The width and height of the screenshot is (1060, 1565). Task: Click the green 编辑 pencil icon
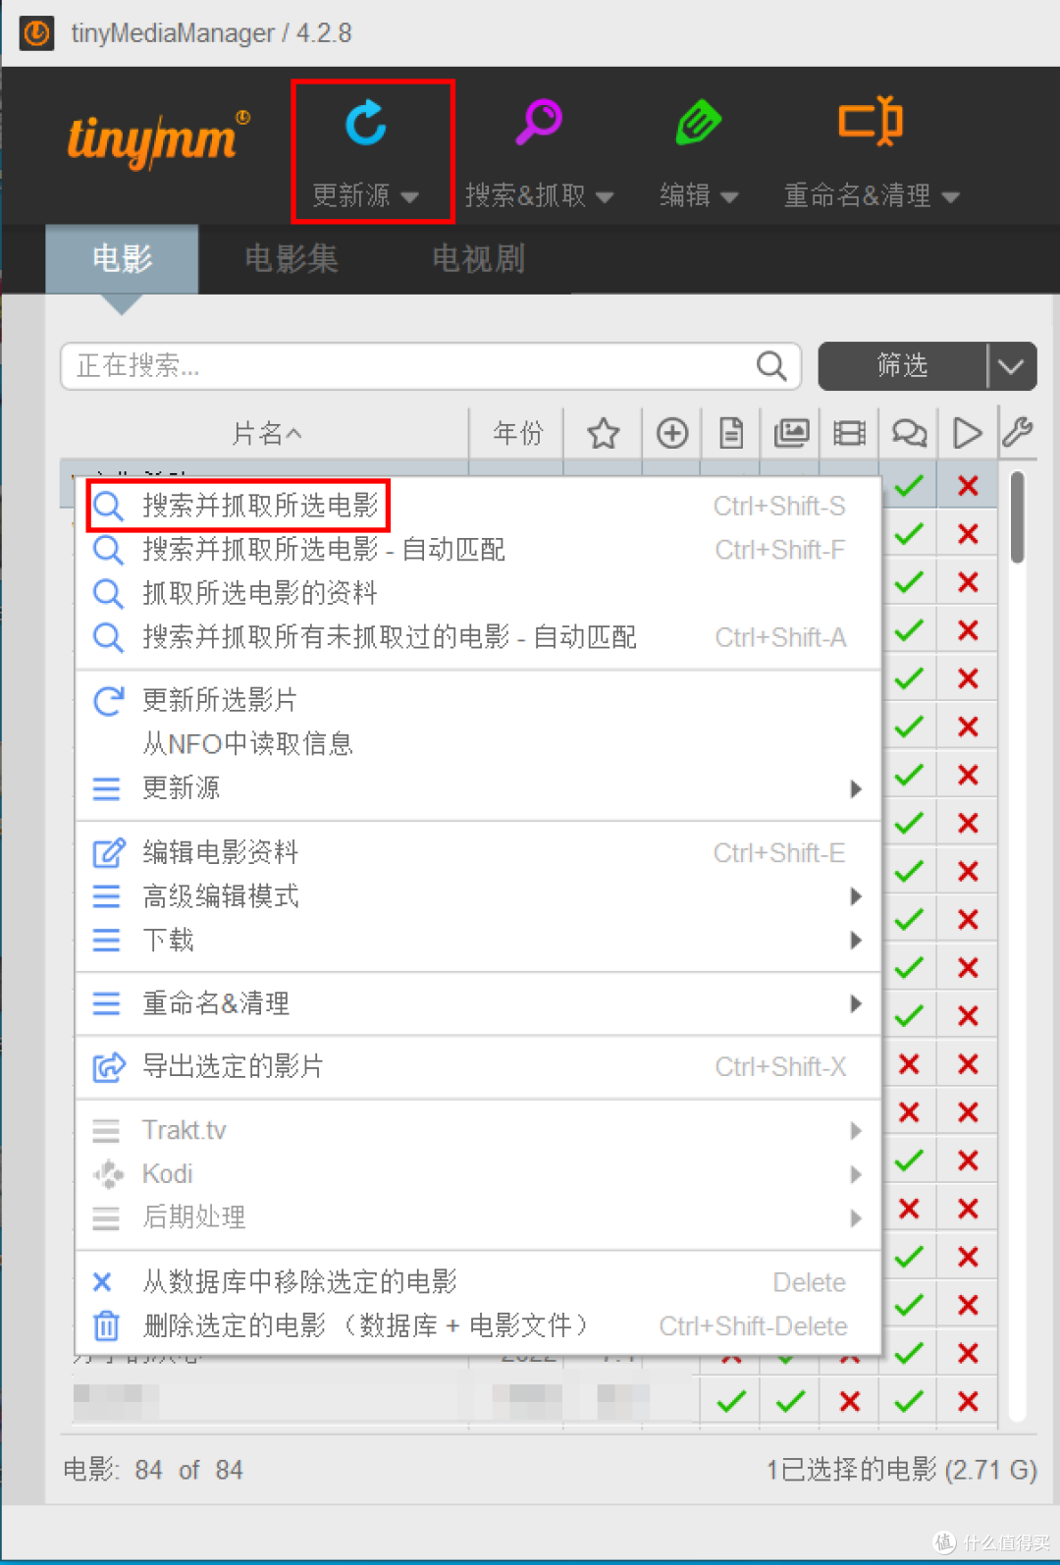tap(699, 123)
